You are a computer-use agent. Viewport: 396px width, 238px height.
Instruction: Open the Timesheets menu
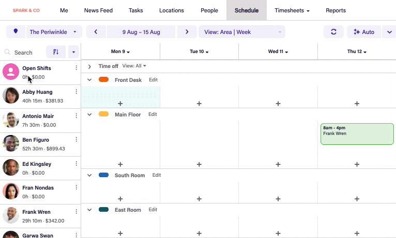292,10
